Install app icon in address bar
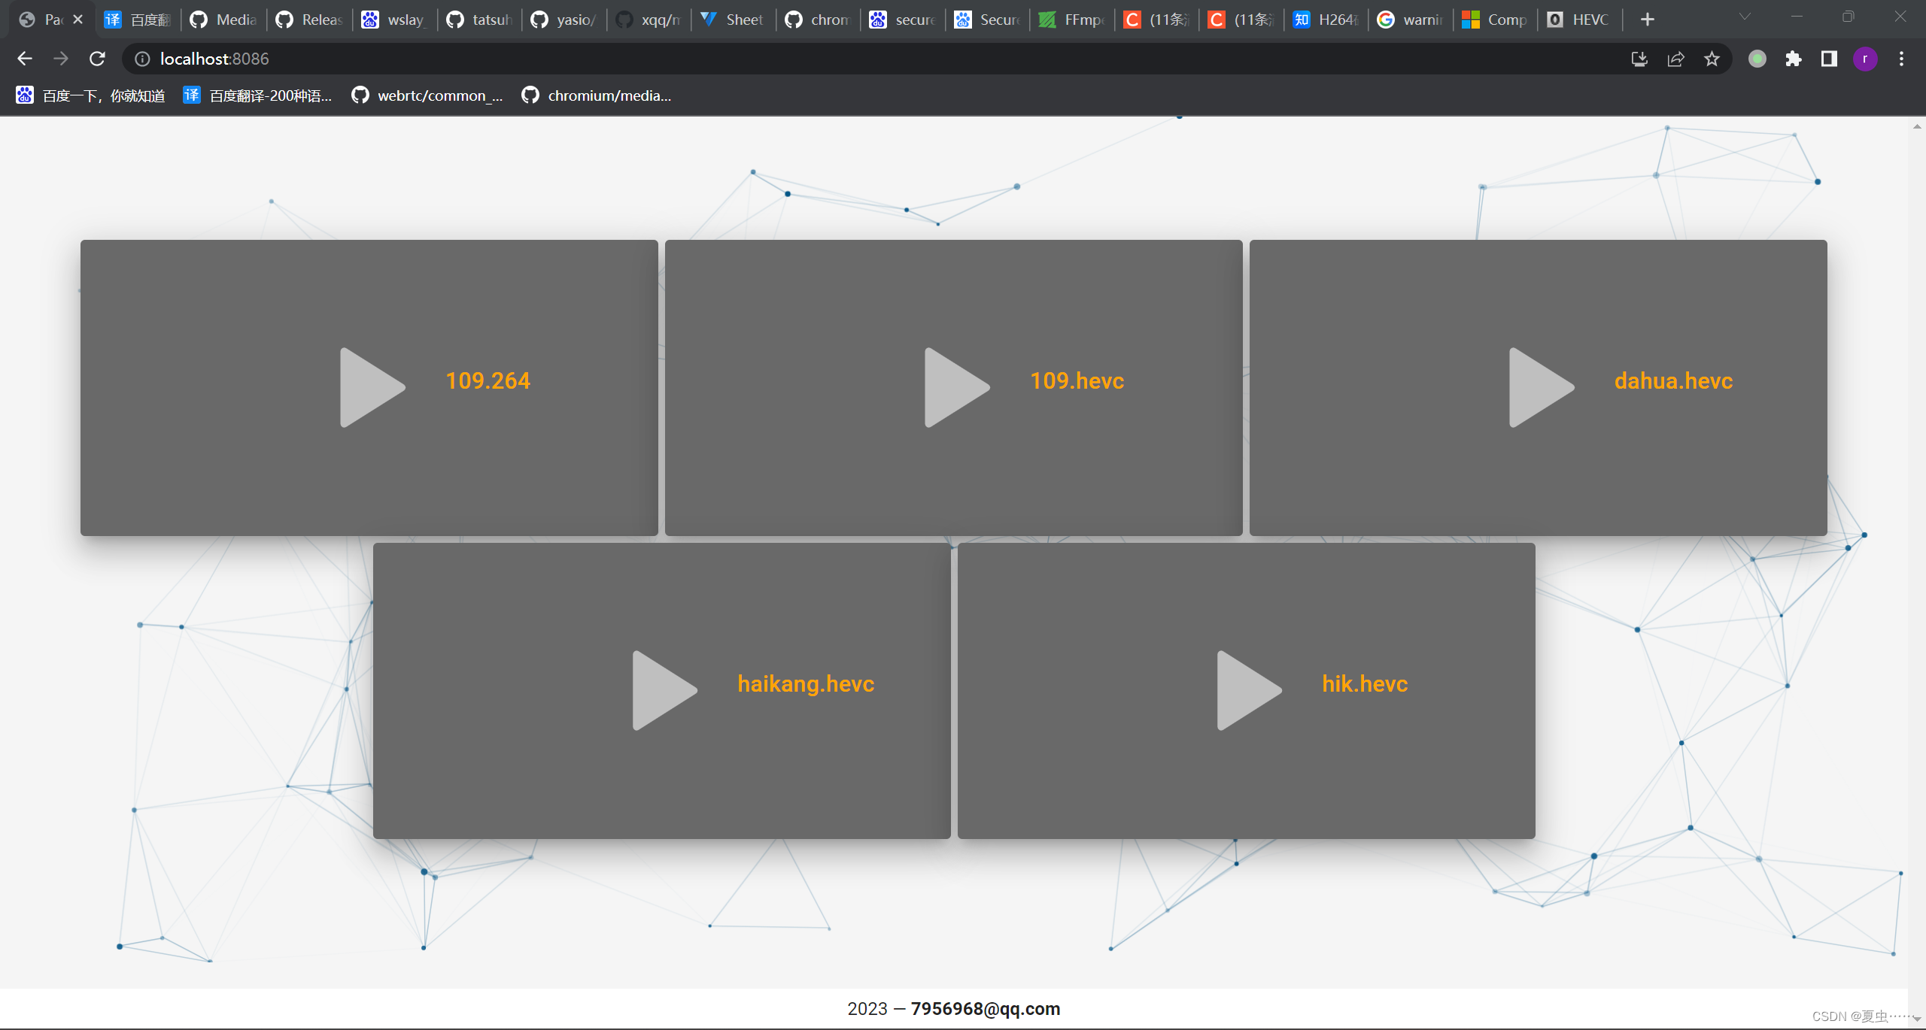1926x1030 pixels. 1639,59
